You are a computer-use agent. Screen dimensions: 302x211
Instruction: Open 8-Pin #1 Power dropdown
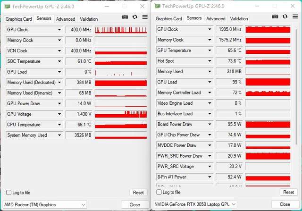coord(210,177)
